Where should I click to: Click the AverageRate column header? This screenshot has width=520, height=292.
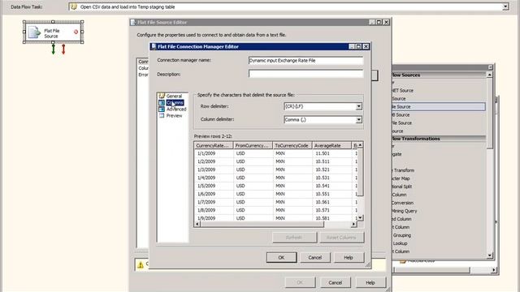[331, 146]
